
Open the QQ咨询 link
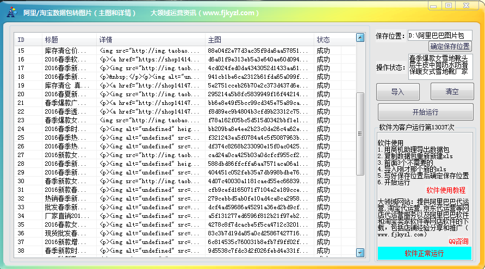[458, 241]
